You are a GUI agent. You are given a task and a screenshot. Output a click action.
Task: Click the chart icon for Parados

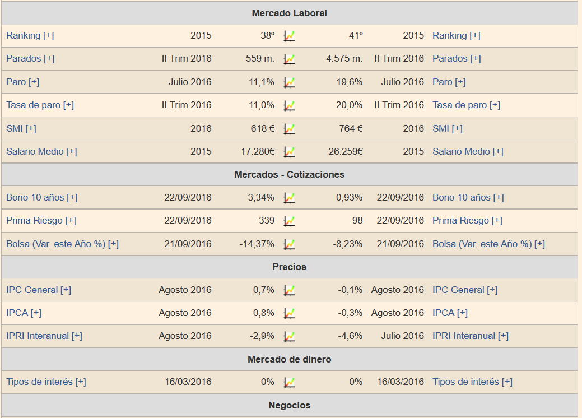coord(289,59)
